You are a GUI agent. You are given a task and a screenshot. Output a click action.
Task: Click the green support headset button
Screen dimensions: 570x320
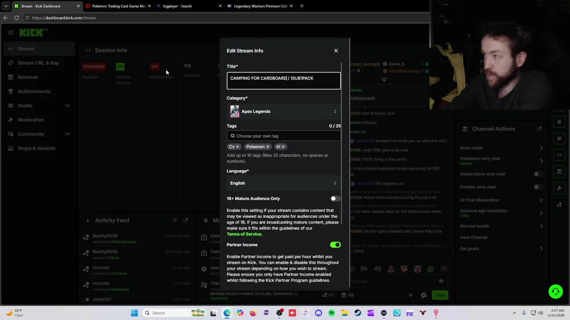555,292
